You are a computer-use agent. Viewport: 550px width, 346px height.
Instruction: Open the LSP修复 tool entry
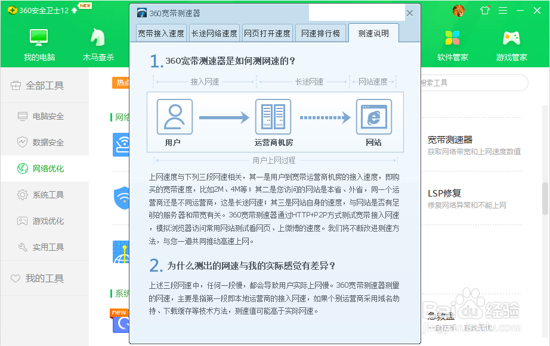tap(444, 193)
